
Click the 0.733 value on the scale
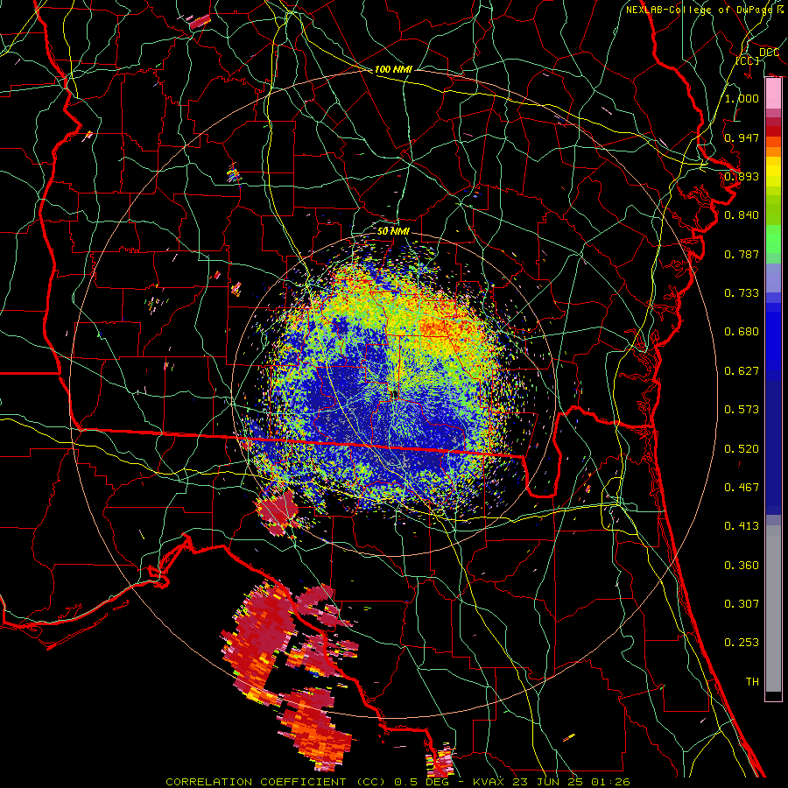742,293
